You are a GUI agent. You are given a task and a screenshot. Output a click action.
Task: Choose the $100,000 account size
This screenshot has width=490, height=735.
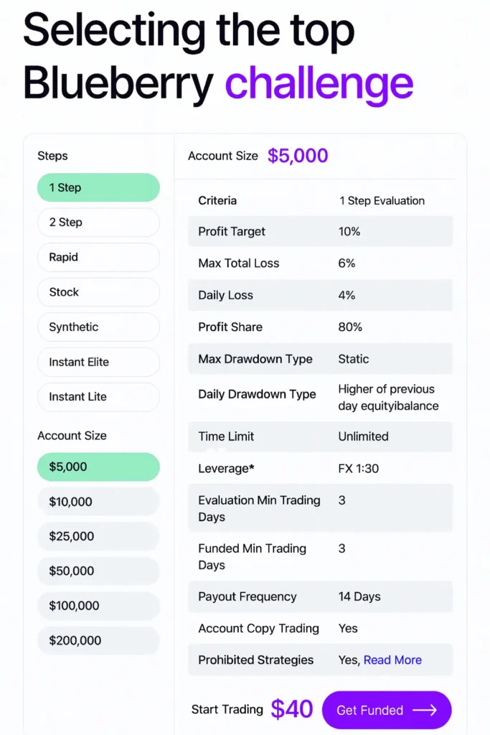(x=98, y=606)
